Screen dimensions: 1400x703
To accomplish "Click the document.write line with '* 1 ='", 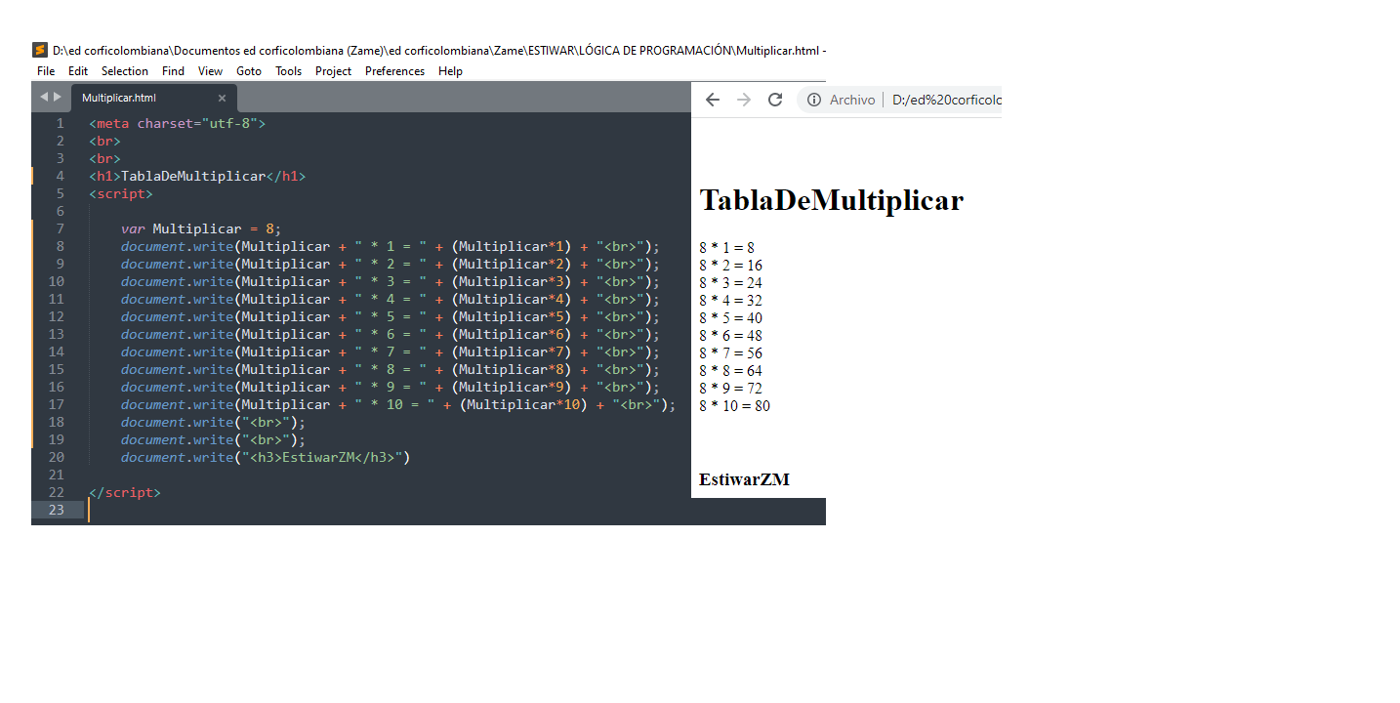I will 391,246.
